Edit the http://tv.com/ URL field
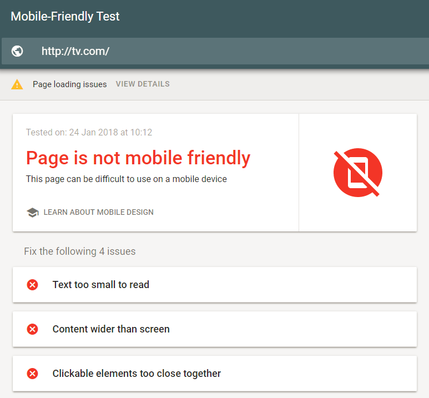 tap(215, 51)
